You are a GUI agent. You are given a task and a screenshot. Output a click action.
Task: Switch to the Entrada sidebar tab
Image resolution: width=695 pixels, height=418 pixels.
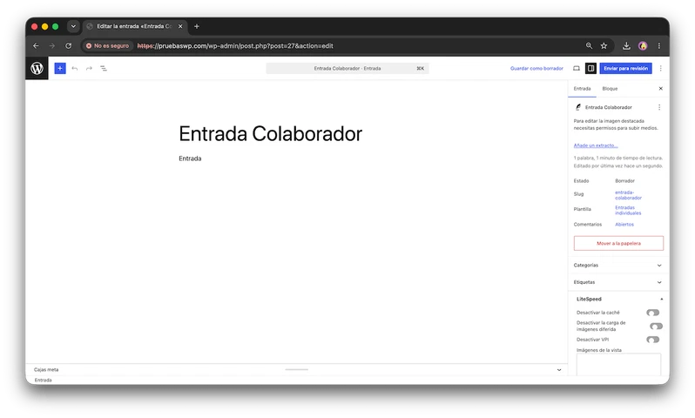pos(582,89)
